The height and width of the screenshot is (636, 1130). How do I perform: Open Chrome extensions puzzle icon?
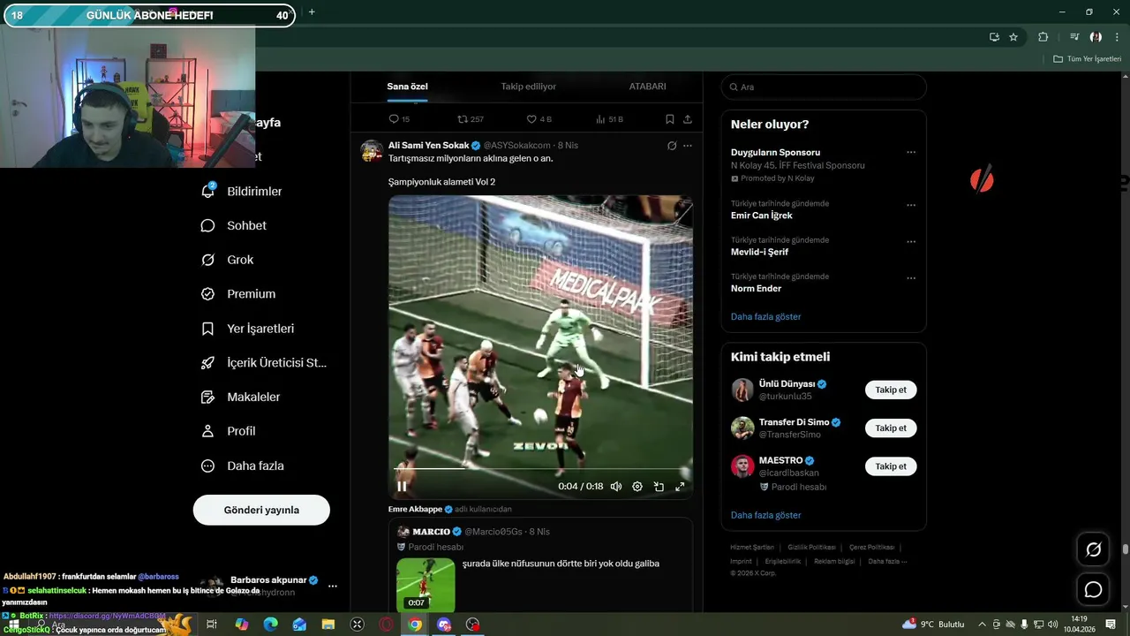[1043, 37]
